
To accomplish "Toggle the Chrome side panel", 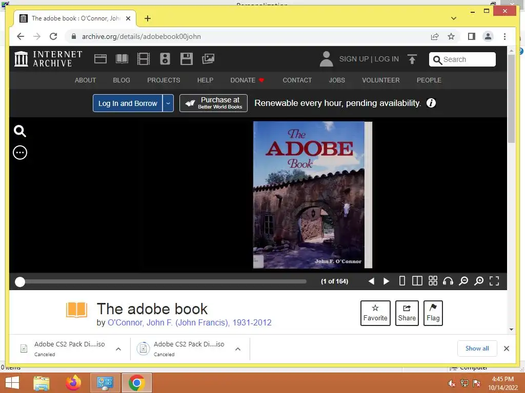I will tap(472, 36).
